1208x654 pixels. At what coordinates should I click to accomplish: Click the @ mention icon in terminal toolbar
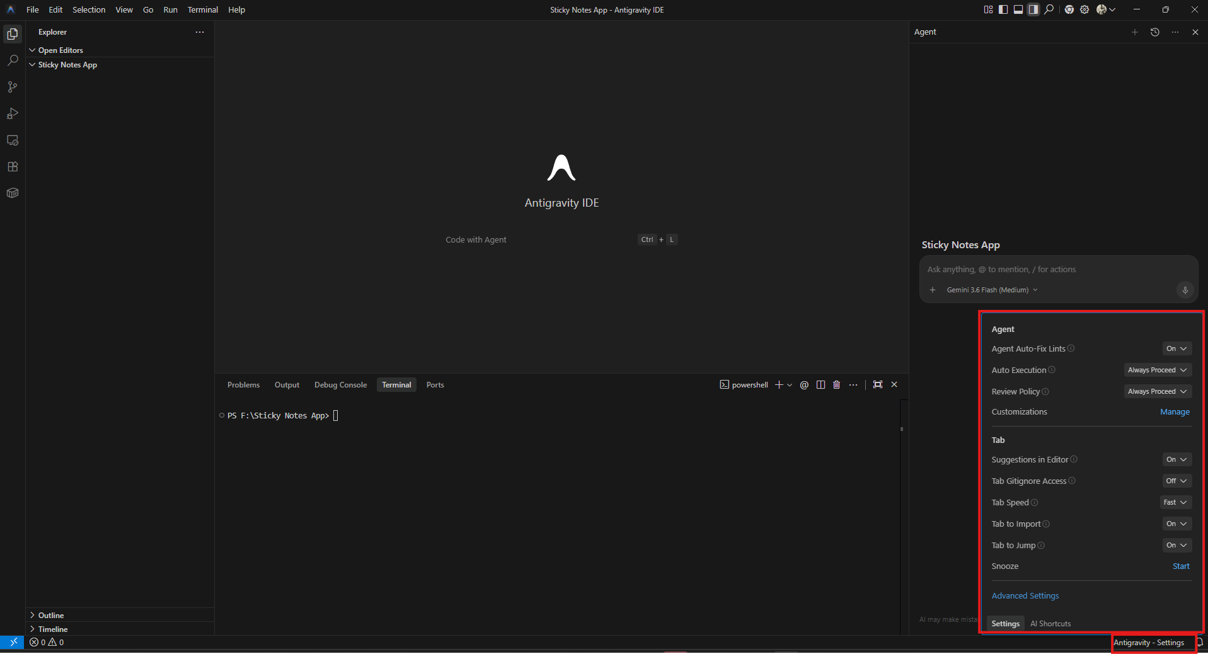(x=804, y=385)
